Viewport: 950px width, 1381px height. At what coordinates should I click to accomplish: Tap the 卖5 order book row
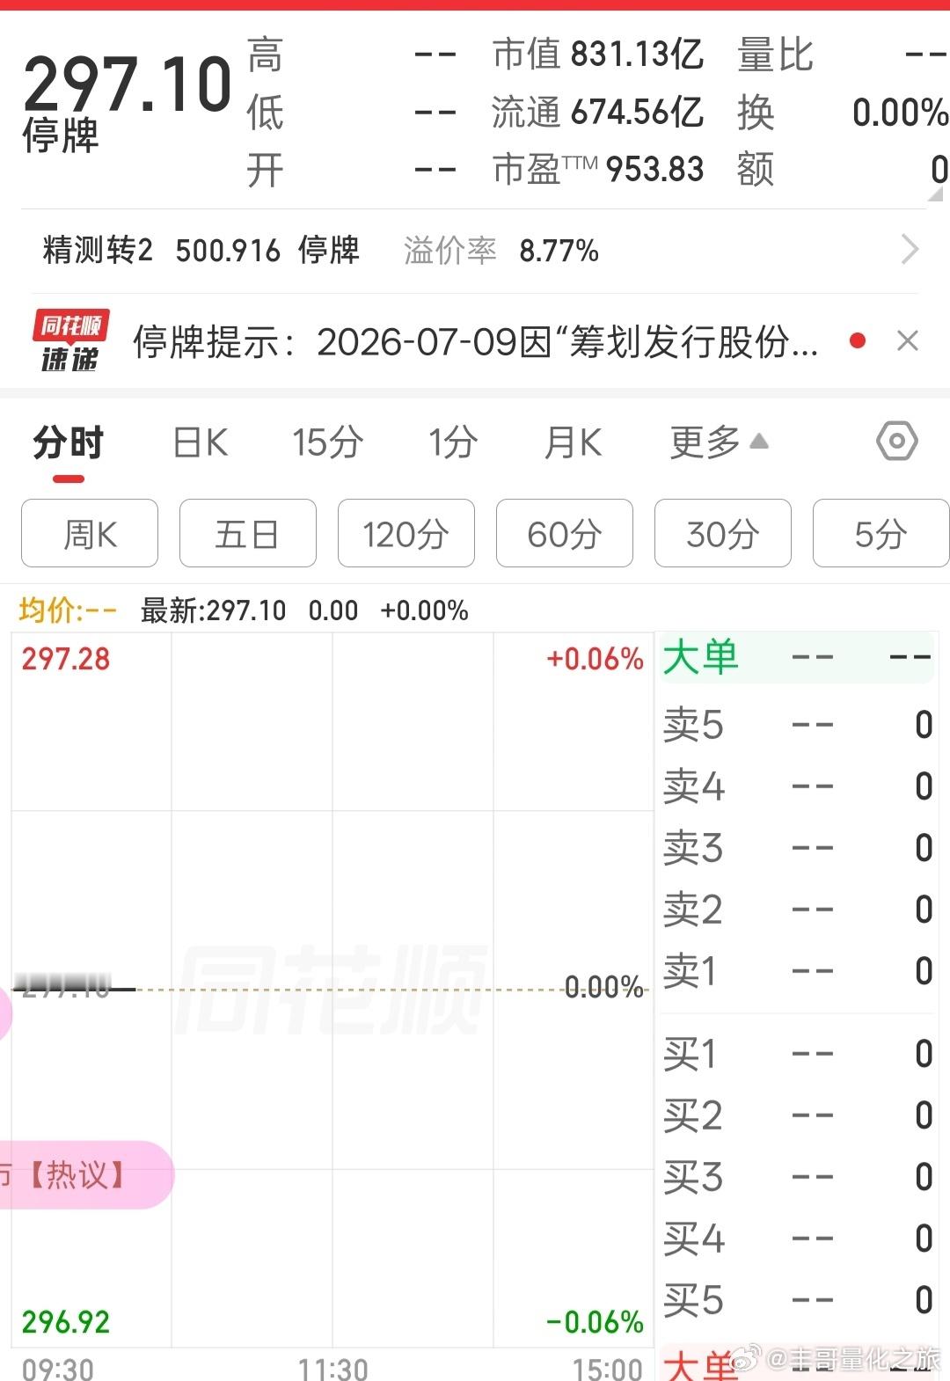click(797, 726)
